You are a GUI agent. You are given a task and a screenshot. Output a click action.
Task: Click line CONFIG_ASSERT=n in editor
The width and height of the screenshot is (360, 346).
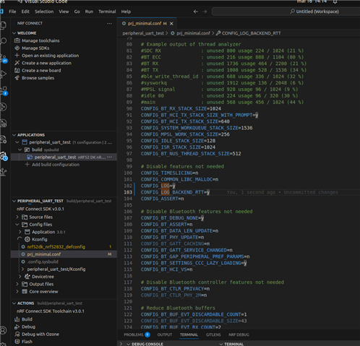point(162,199)
